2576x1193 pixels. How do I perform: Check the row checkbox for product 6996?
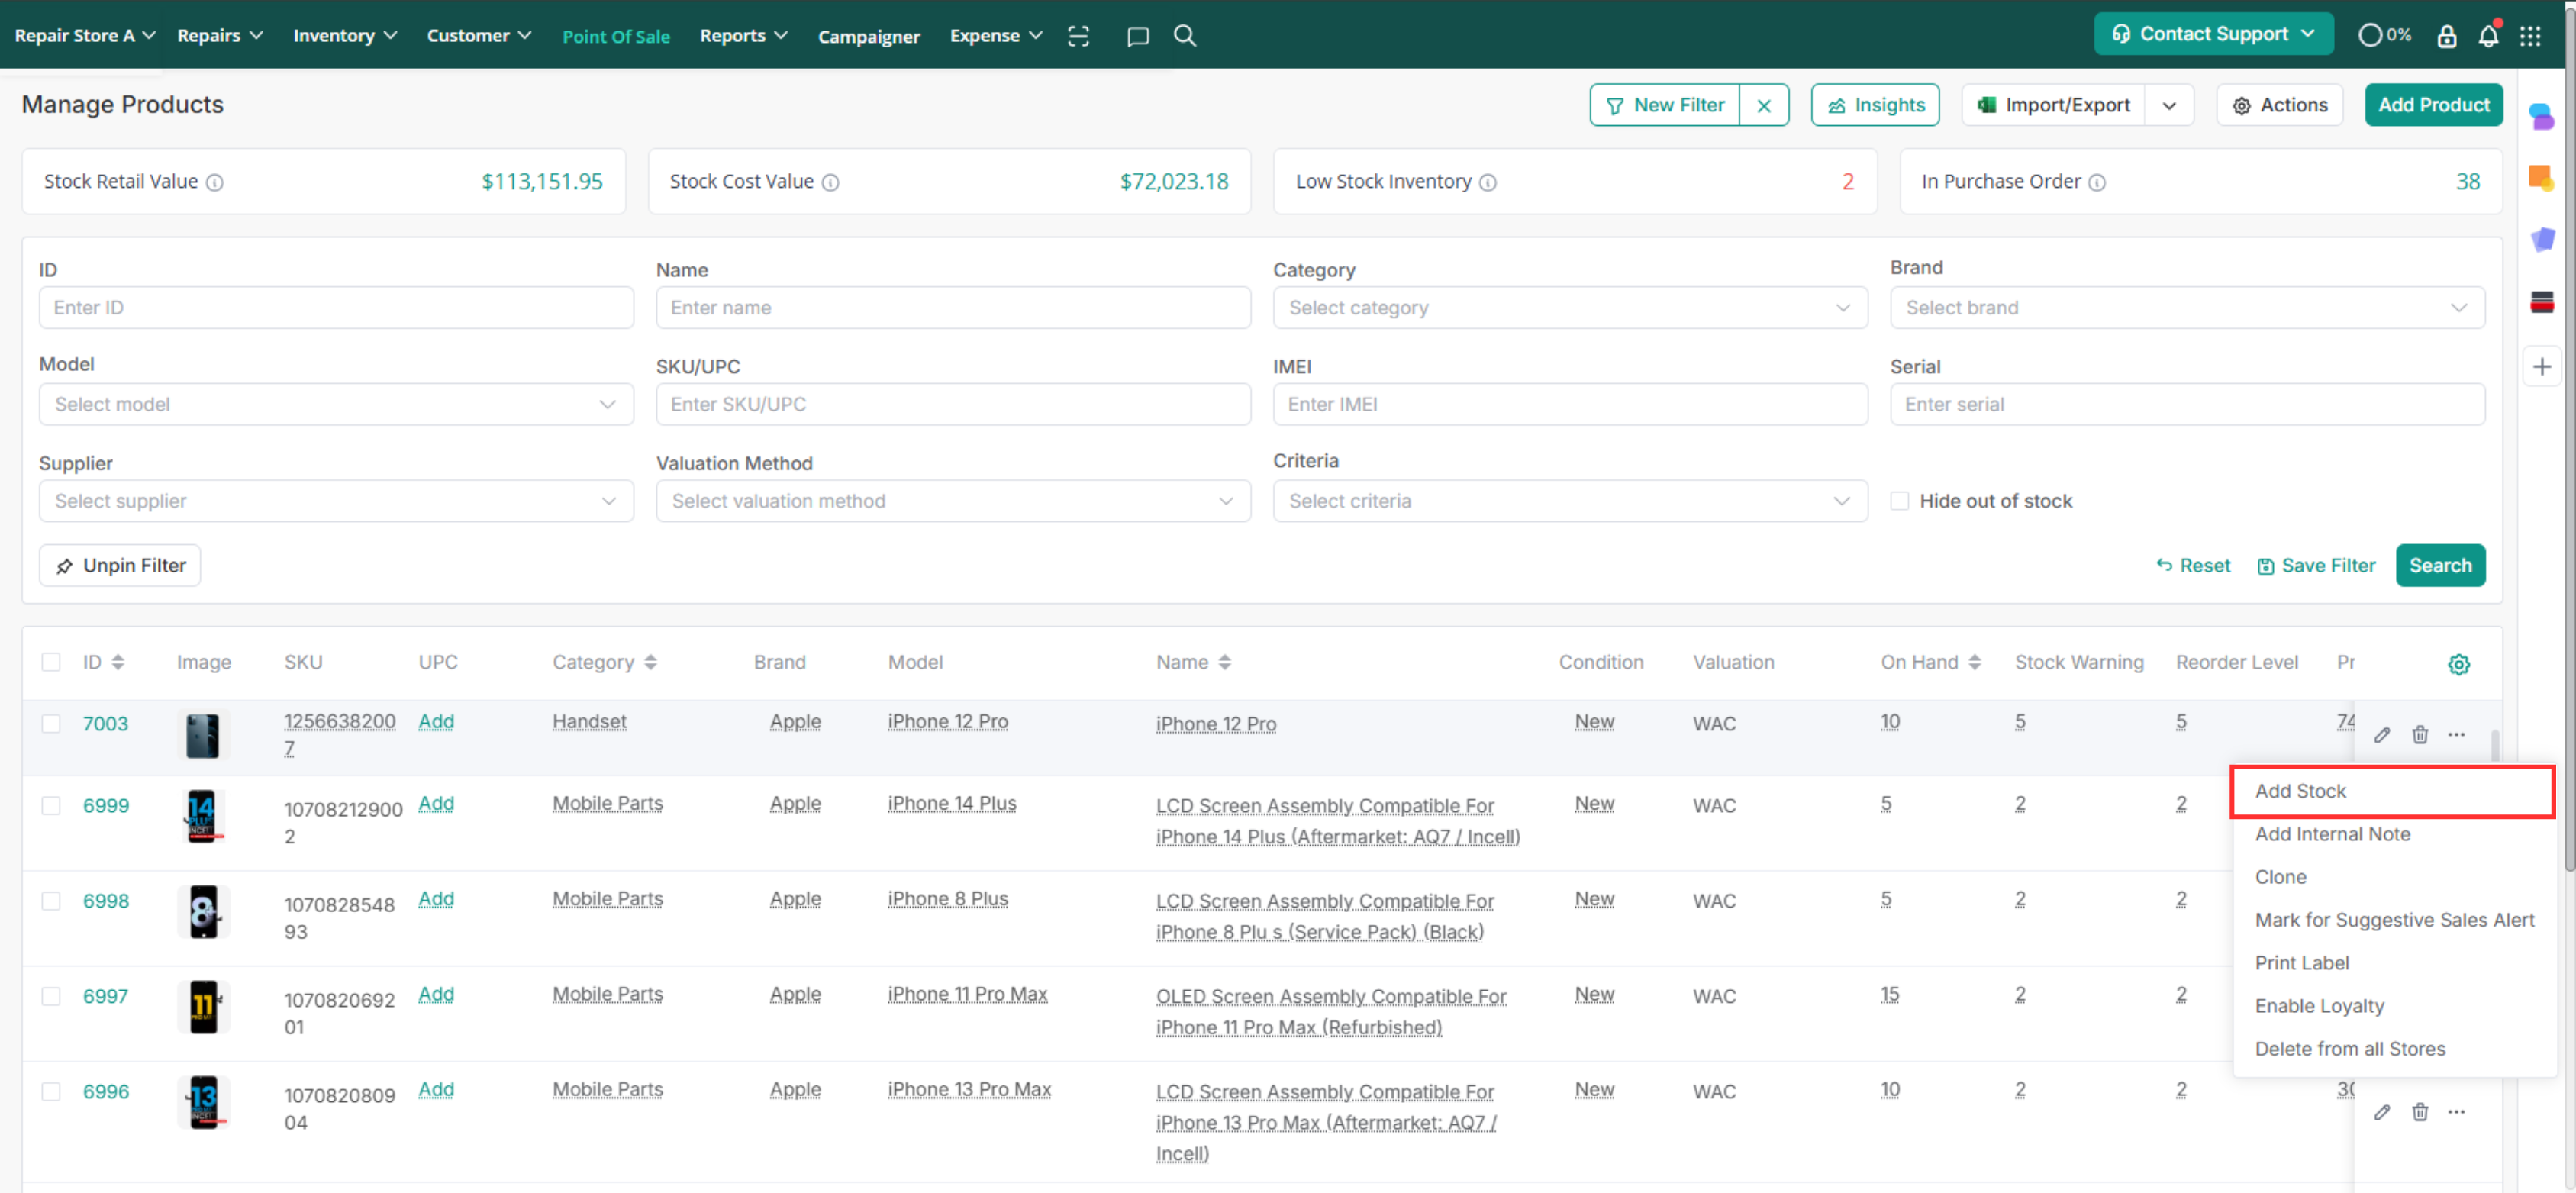point(51,1092)
